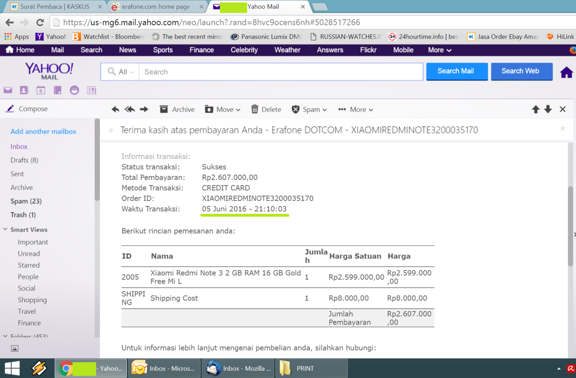Click the Search Web button
The width and height of the screenshot is (576, 378).
click(522, 71)
